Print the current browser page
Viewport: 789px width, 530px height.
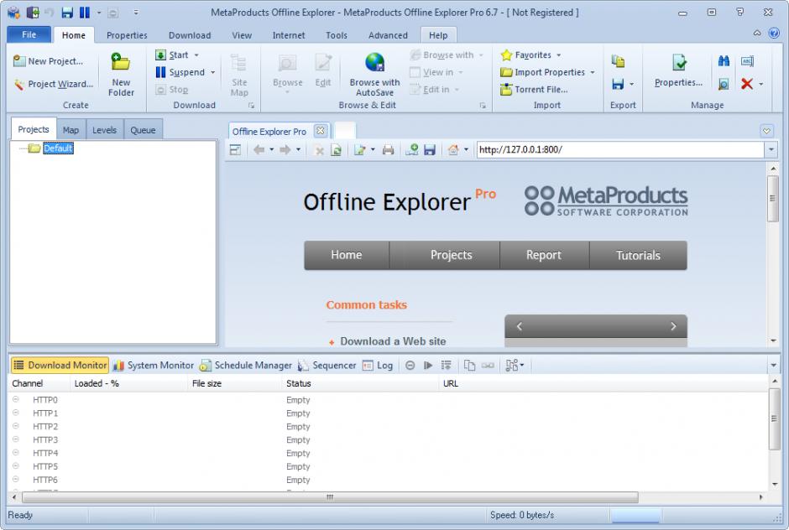pyautogui.click(x=388, y=150)
